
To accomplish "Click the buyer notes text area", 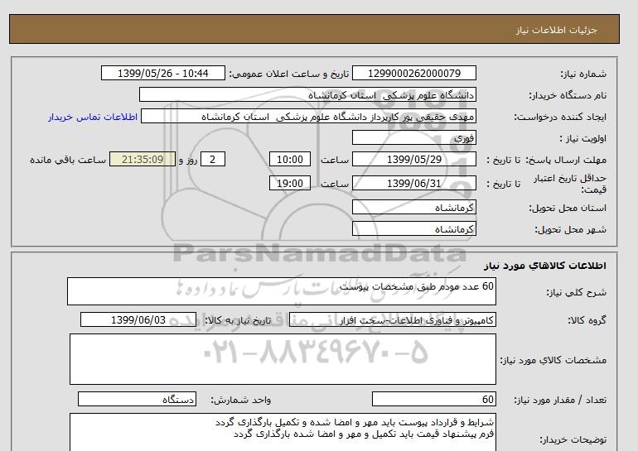I will tap(283, 433).
